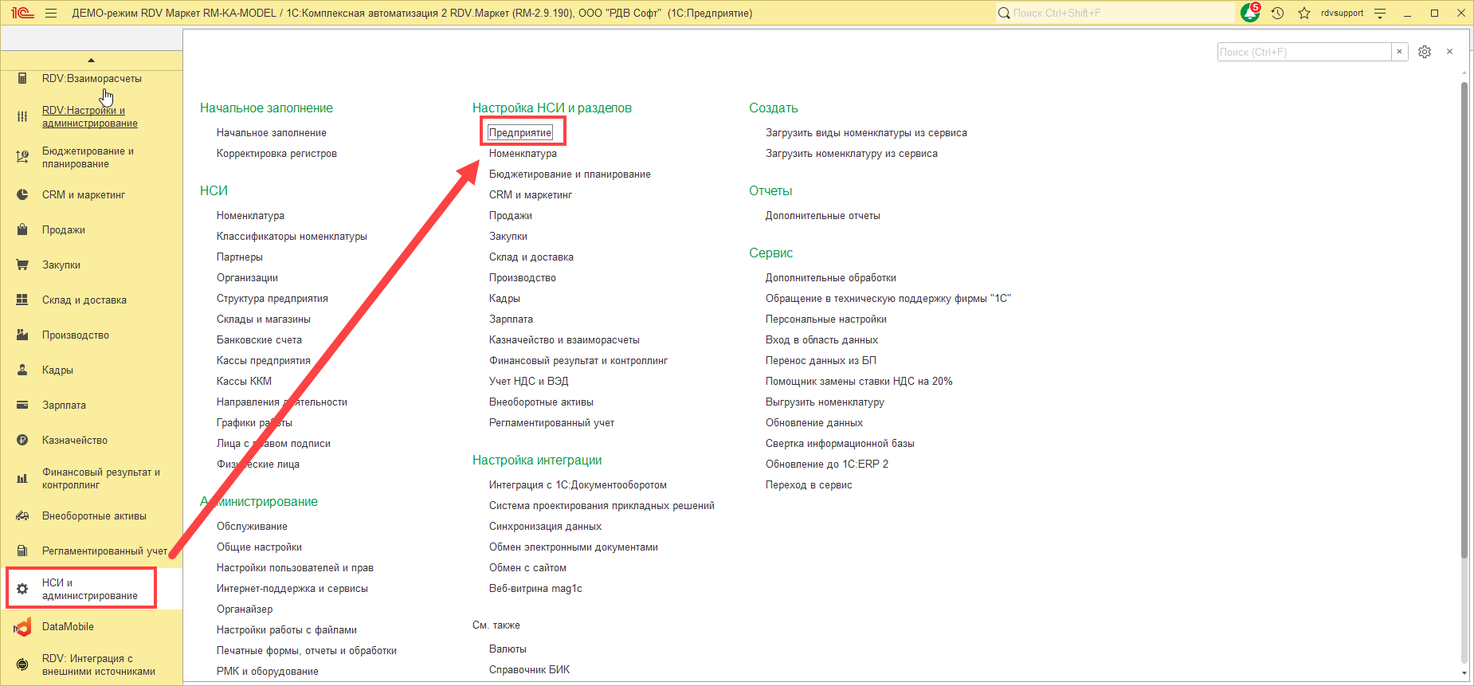
Task: Click the Бюджетирование и планирование sidebar icon
Action: point(22,157)
